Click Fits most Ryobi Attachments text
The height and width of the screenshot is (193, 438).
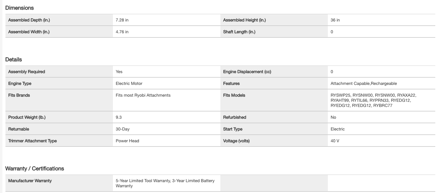pos(143,95)
